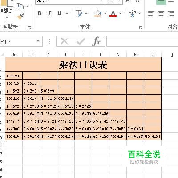The height and width of the screenshot is (178, 178).
Task: Select column D header
Action: click(x=66, y=55)
